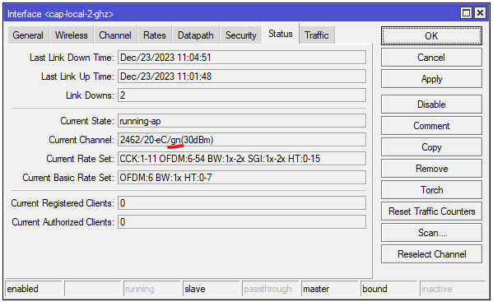Click the 'Link Downs:' label

(90, 95)
